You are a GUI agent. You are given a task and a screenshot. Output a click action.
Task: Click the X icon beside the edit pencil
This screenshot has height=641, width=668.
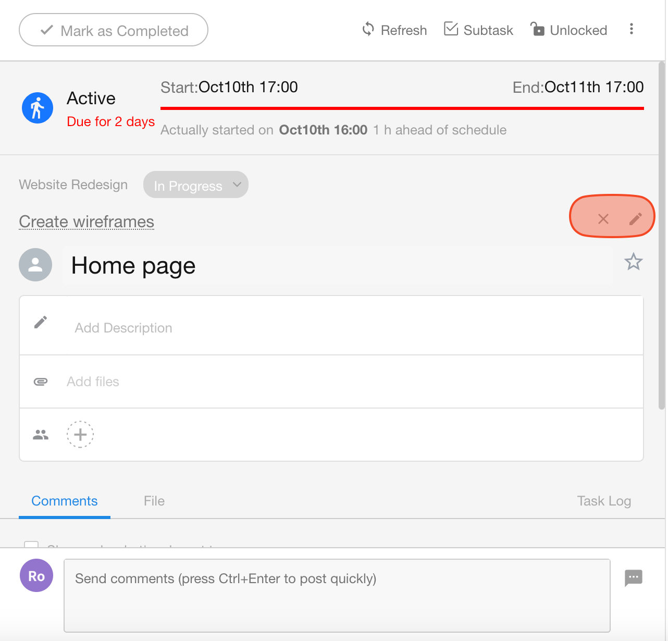point(603,219)
